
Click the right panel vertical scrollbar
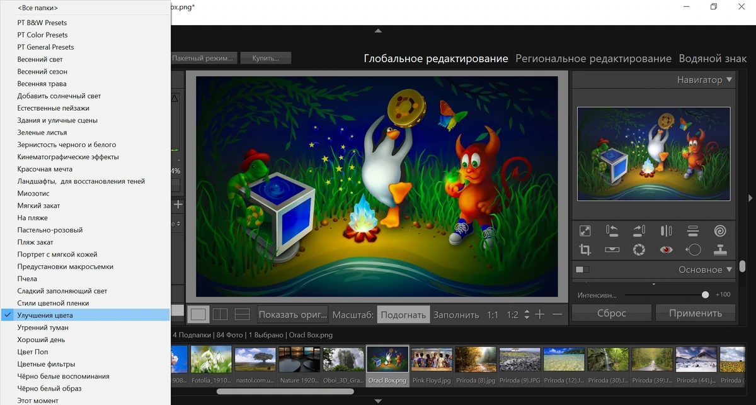point(742,265)
